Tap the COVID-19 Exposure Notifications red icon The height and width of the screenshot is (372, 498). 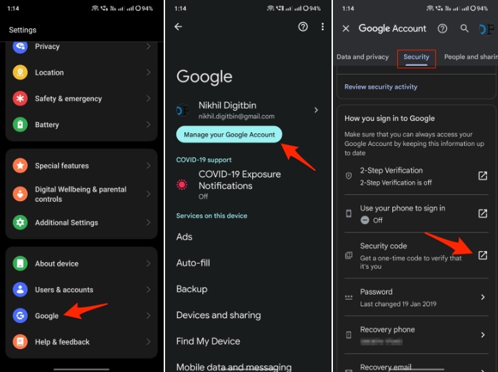click(x=182, y=185)
